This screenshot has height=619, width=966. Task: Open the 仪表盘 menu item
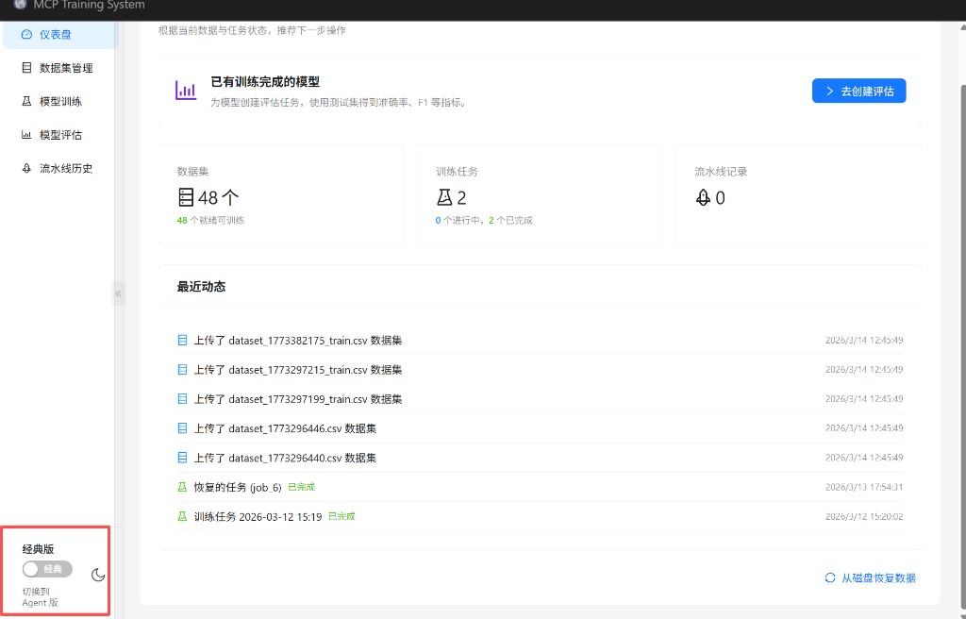click(60, 35)
